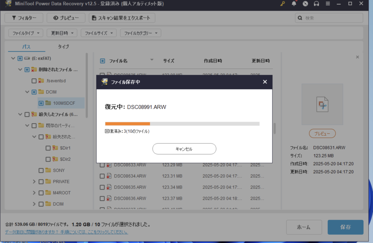This screenshot has width=373, height=243.
Task: Collapse the E: exFAT drive node
Action: point(13,58)
